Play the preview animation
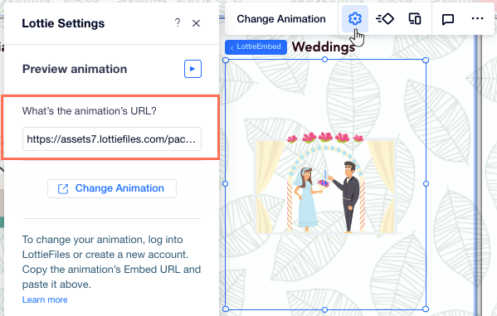Screen dimensions: 497x316 [x=192, y=69]
